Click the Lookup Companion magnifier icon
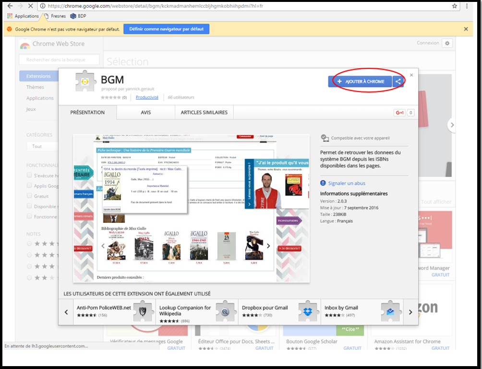The image size is (482, 369). [x=225, y=311]
